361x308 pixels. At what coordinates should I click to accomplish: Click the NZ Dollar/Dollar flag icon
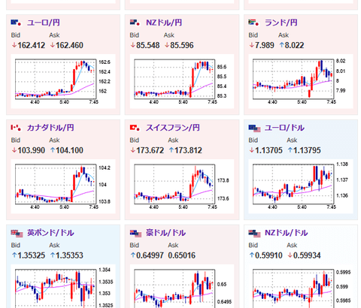coord(254,234)
